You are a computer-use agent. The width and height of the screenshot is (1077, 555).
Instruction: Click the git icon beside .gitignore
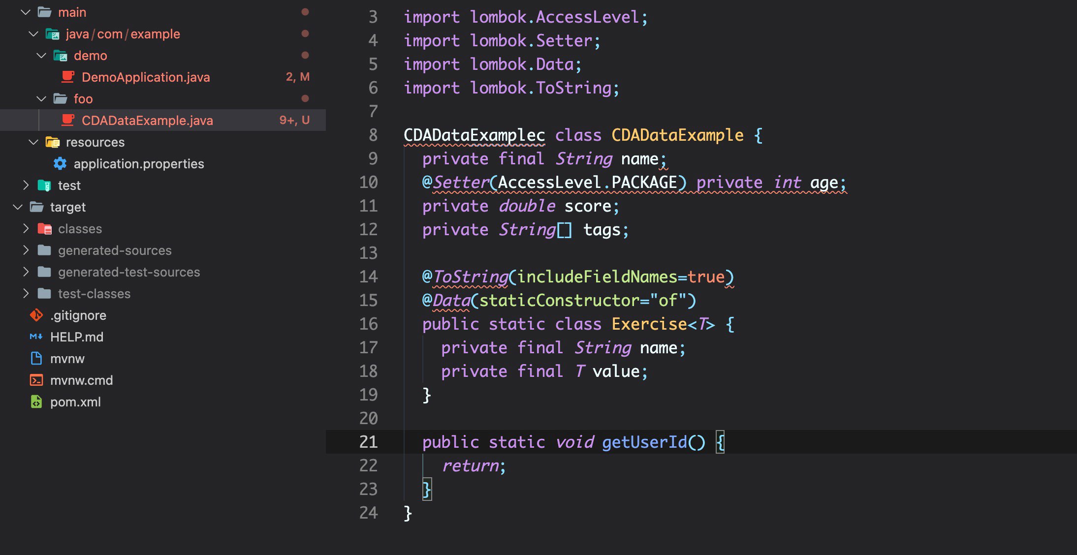36,315
